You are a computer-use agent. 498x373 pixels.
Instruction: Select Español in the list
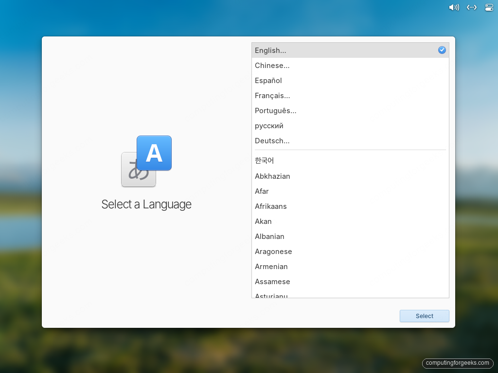click(350, 81)
